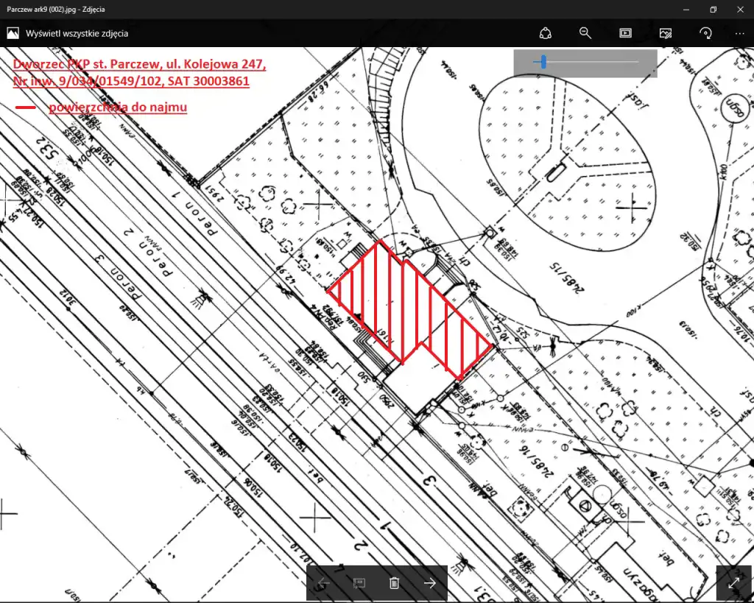The height and width of the screenshot is (603, 754).
Task: Click the red "powierzchnia do najmu" legend text
Action: pyautogui.click(x=118, y=107)
